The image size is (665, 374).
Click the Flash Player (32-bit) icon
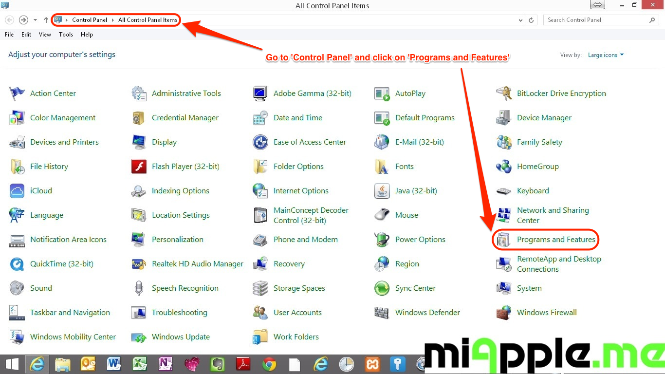(x=139, y=167)
